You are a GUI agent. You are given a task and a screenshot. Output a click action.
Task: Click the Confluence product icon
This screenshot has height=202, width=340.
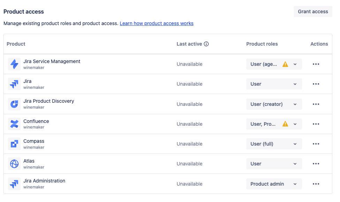[x=14, y=124]
